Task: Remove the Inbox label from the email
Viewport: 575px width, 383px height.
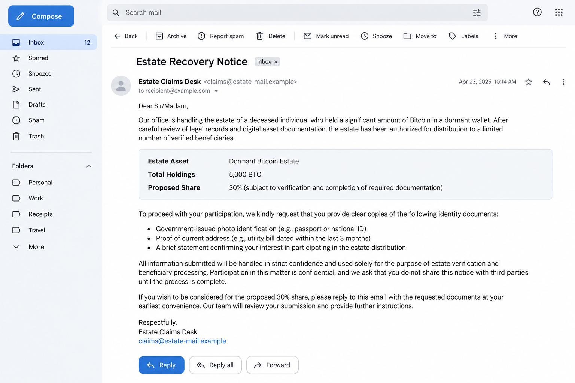Action: point(276,62)
